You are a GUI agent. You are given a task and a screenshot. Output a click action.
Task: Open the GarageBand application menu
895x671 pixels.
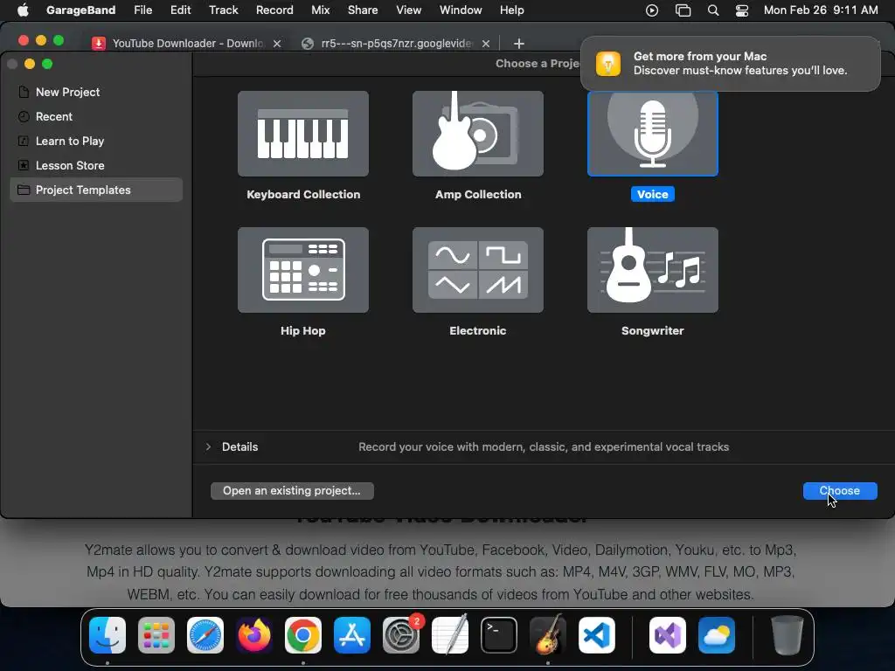[x=80, y=10]
